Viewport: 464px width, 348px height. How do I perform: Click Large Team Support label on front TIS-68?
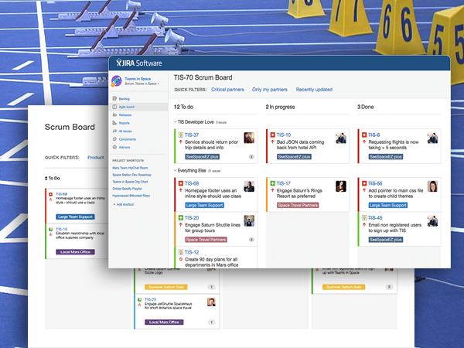204,206
